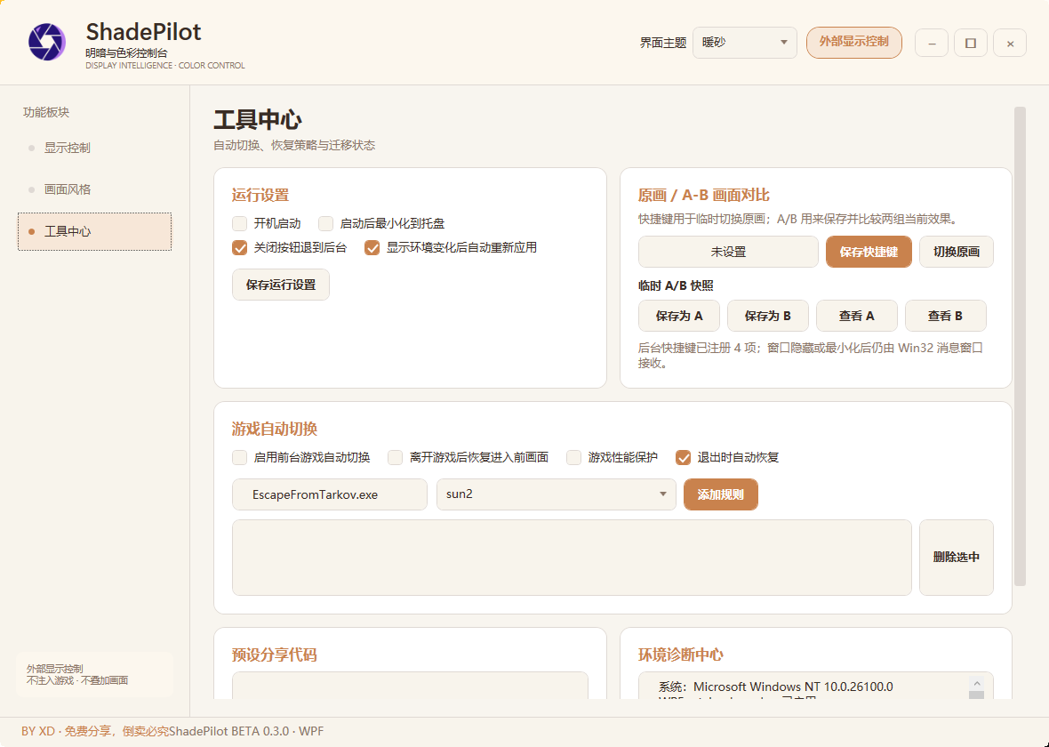Expand the sun2 preset dropdown

coord(556,494)
